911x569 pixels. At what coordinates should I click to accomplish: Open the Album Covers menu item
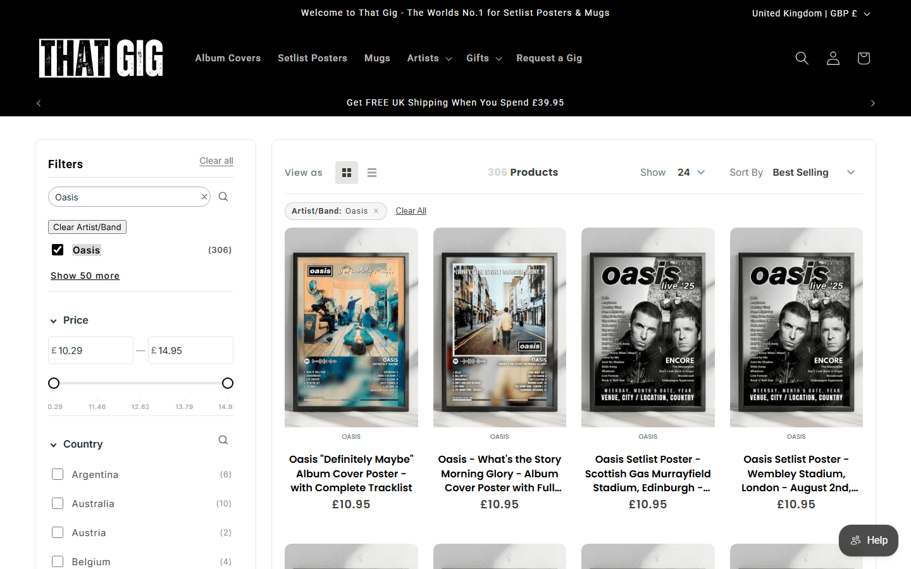pos(228,58)
